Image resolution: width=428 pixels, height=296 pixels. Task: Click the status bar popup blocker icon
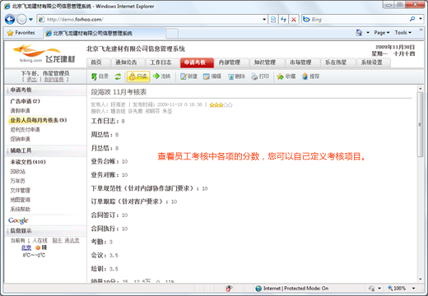click(229, 289)
